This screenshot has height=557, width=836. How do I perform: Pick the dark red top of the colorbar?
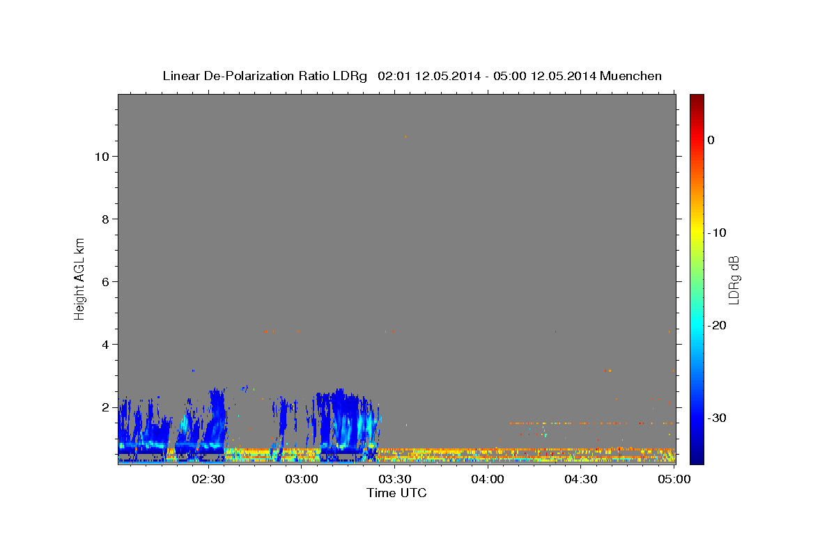[697, 100]
